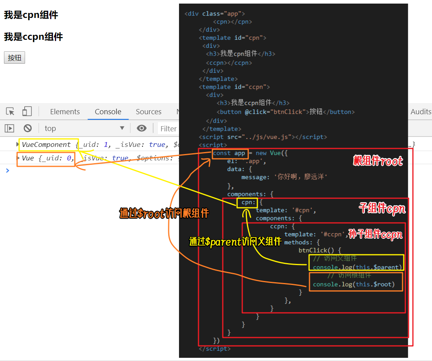Toggle the live expression eye icon
Image resolution: width=432 pixels, height=361 pixels.
142,128
